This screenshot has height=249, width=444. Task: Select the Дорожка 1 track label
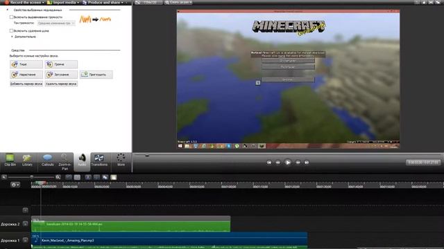click(x=10, y=241)
